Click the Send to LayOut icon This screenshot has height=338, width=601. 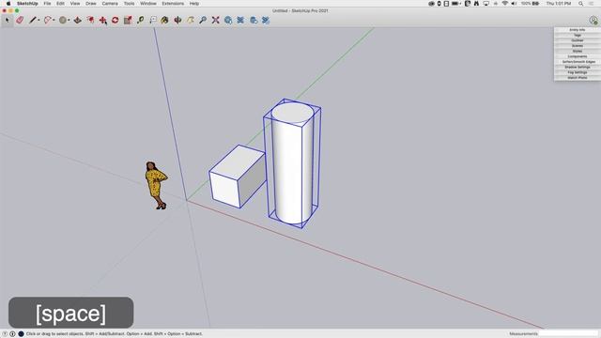pyautogui.click(x=253, y=20)
